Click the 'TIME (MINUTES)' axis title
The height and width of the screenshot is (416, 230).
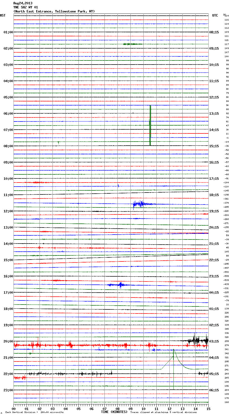114,412
